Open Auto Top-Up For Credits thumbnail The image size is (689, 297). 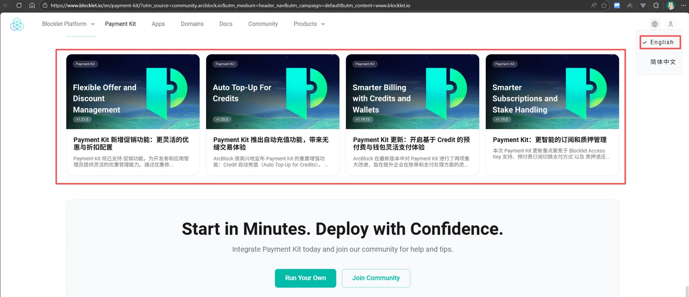(x=273, y=92)
